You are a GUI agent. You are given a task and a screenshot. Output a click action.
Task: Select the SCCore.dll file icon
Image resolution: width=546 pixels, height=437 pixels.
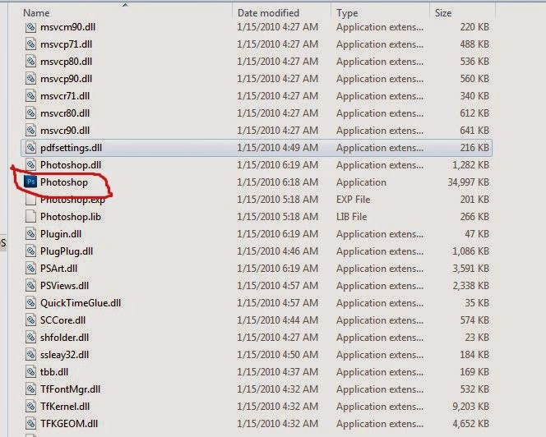[30, 320]
